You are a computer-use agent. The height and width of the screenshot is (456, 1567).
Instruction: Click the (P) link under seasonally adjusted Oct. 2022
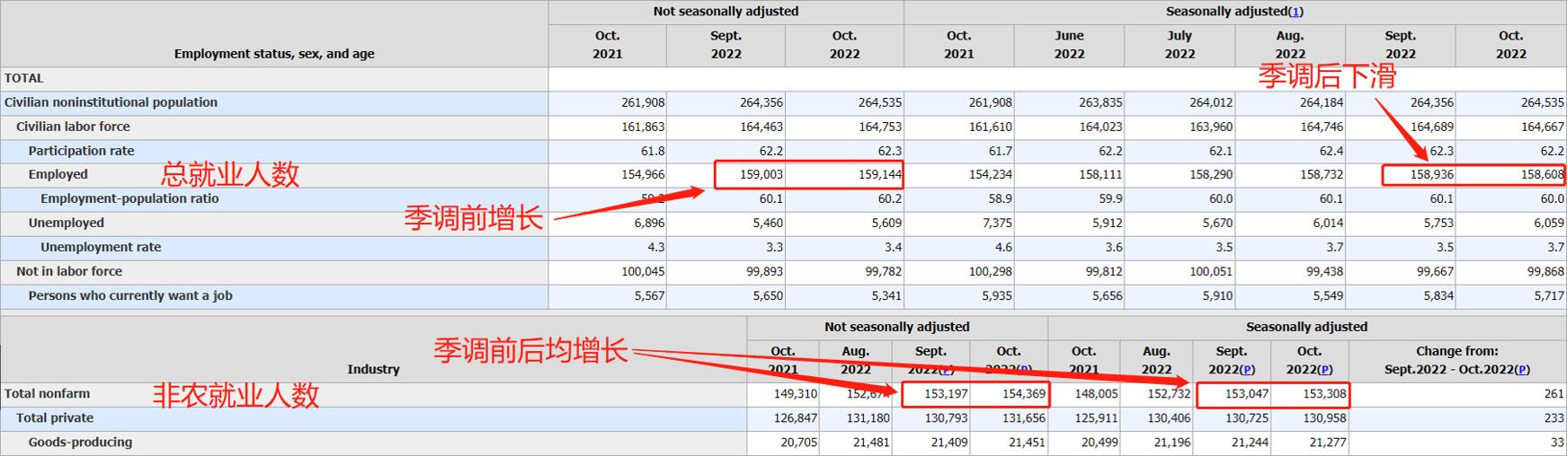point(1325,370)
